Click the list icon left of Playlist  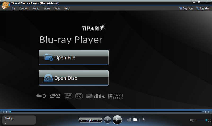(82, 120)
